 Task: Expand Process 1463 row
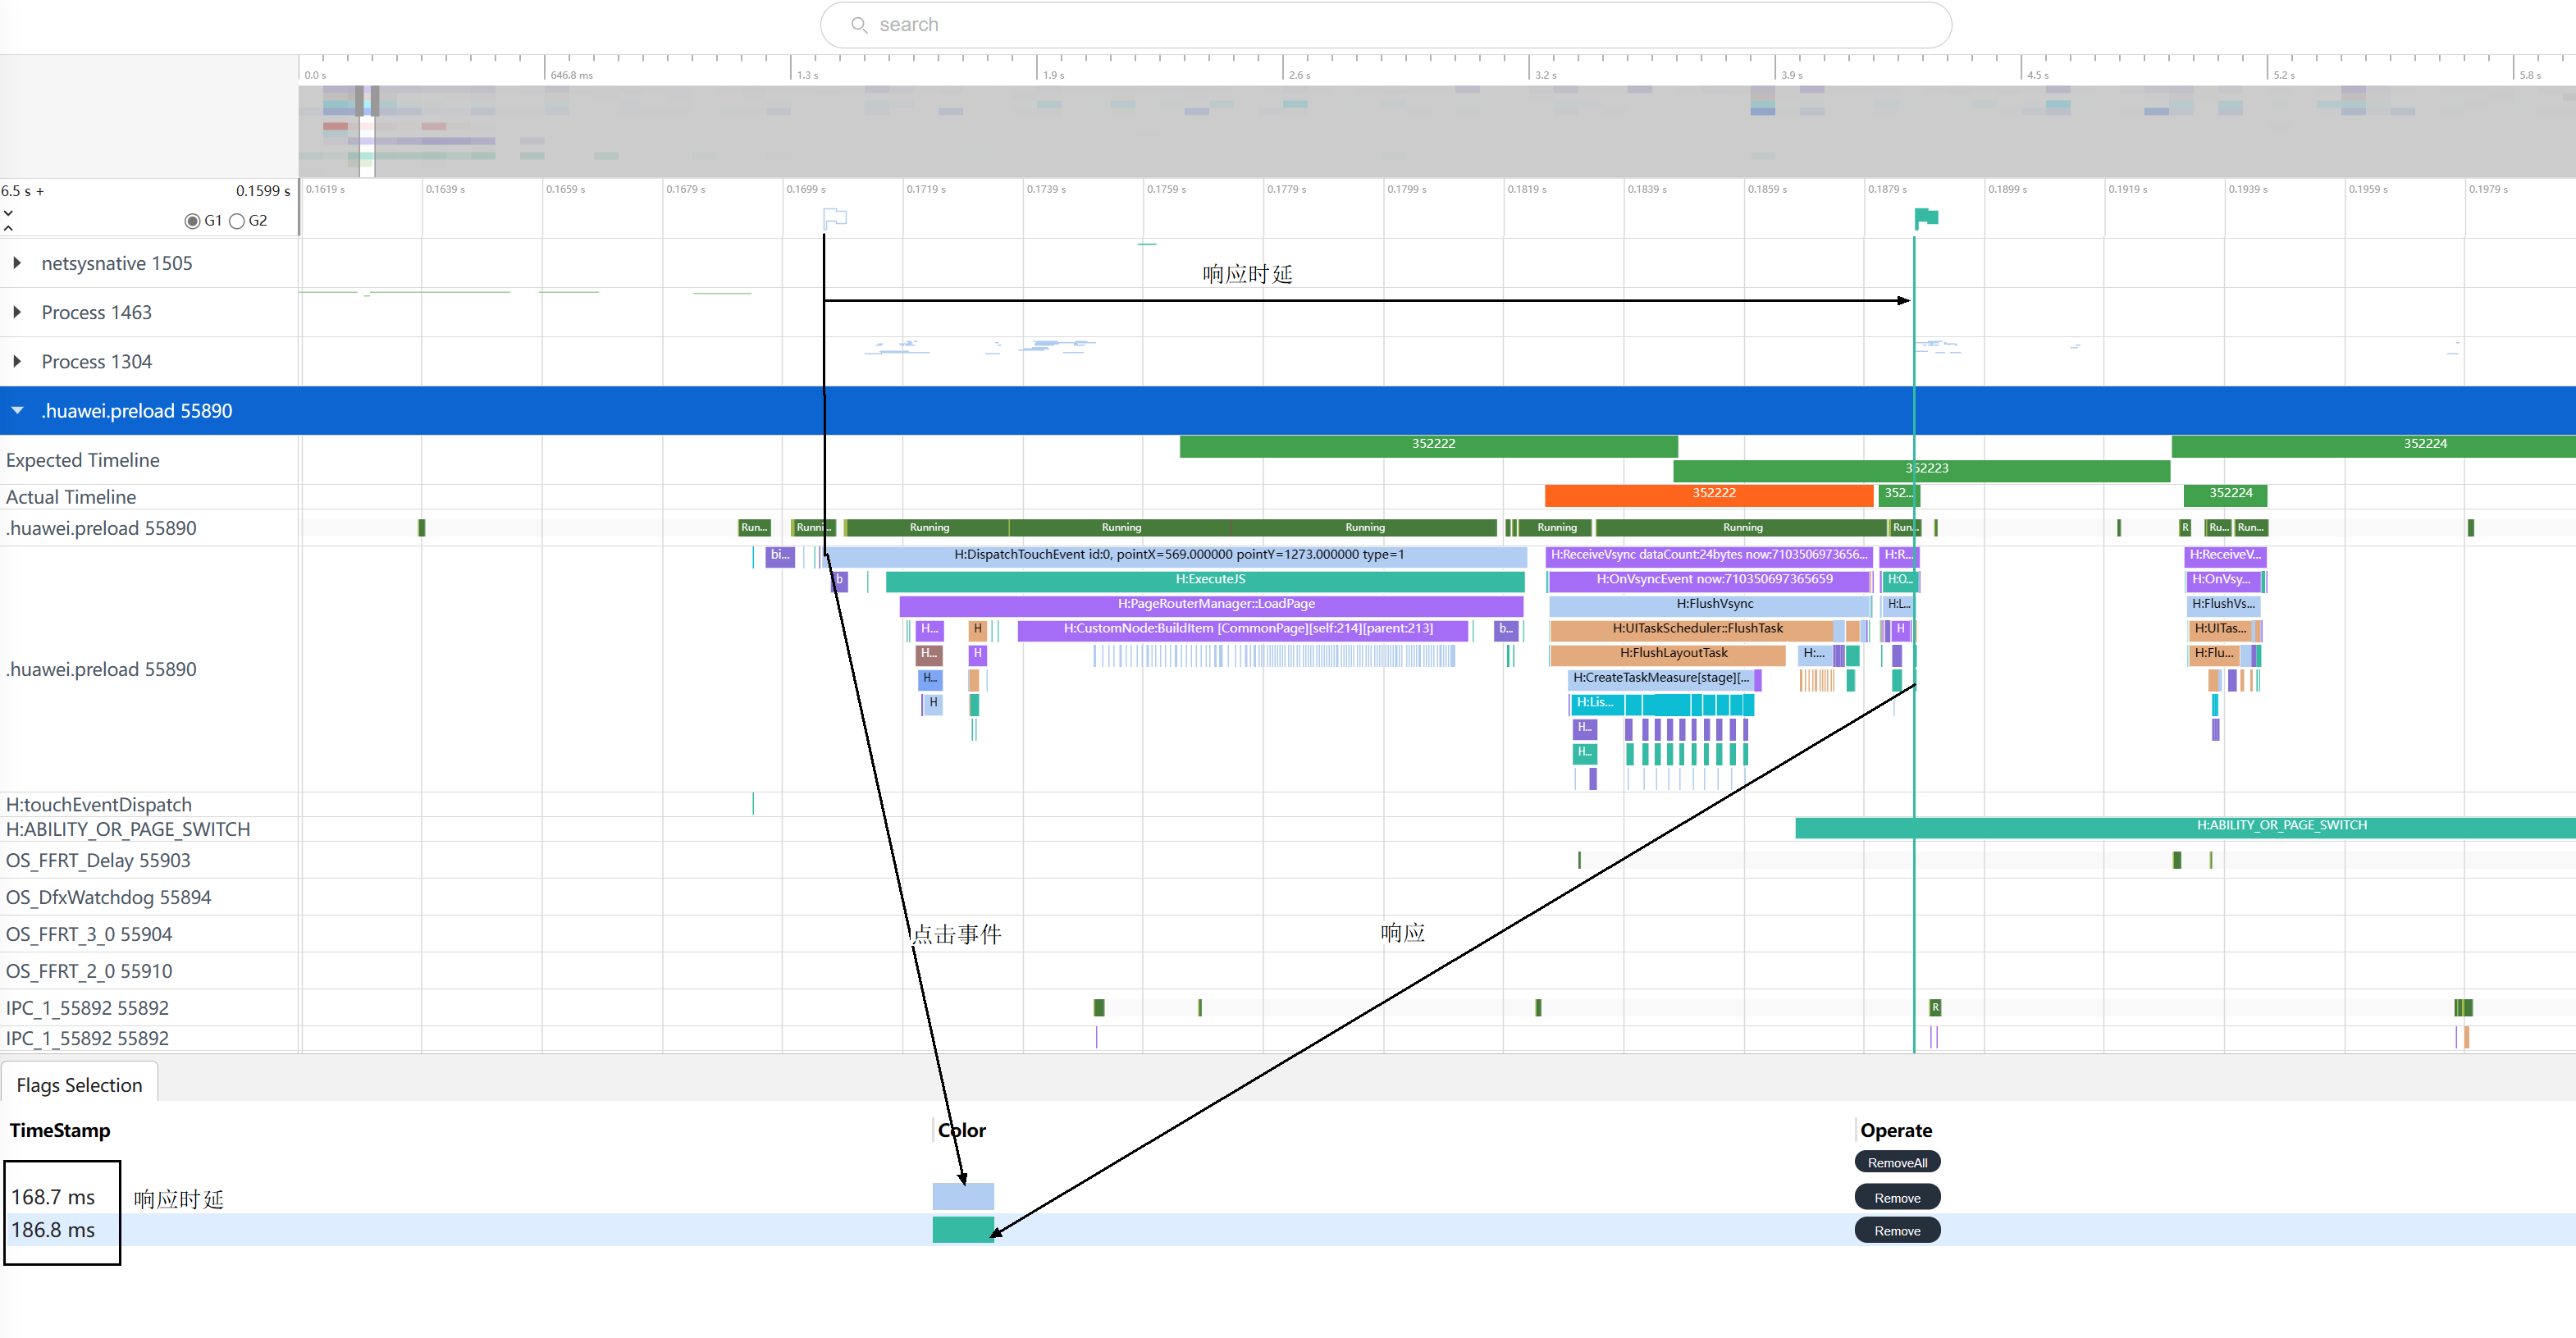[16, 310]
